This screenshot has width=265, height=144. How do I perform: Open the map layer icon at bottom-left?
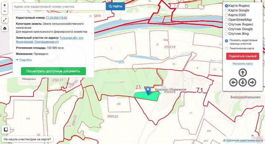(x=6, y=130)
